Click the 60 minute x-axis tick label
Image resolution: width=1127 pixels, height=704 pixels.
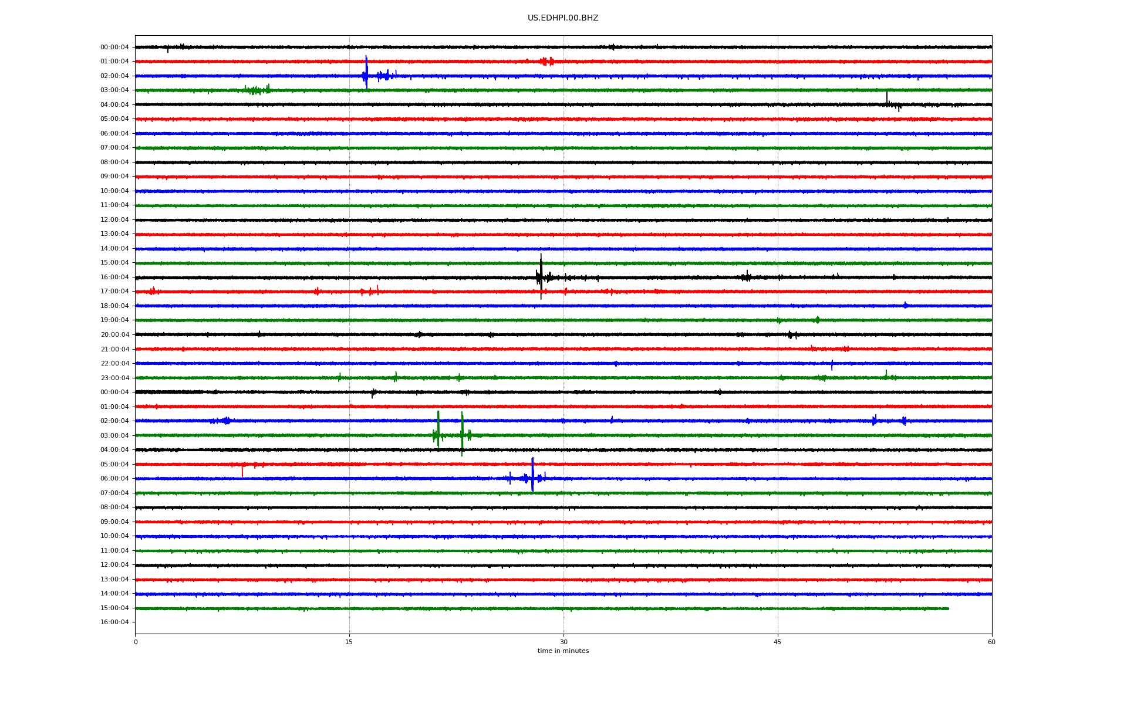[x=991, y=642]
